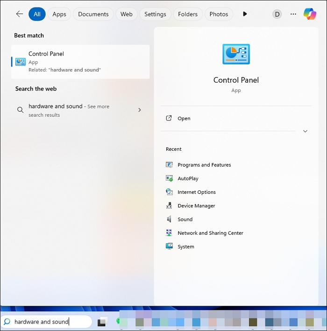Select the Settings filter tab
This screenshot has width=327, height=331.
[155, 14]
